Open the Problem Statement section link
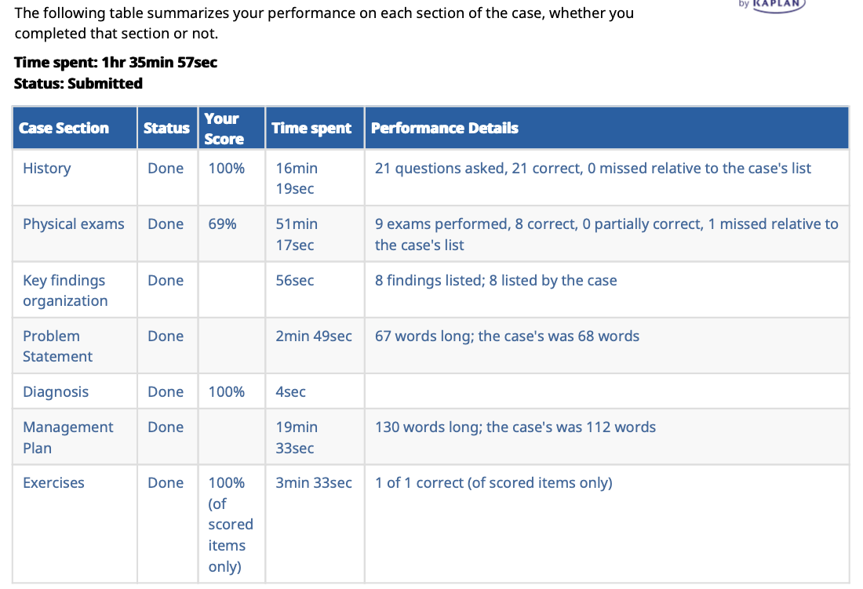Screen dimensions: 863x589 (57, 346)
